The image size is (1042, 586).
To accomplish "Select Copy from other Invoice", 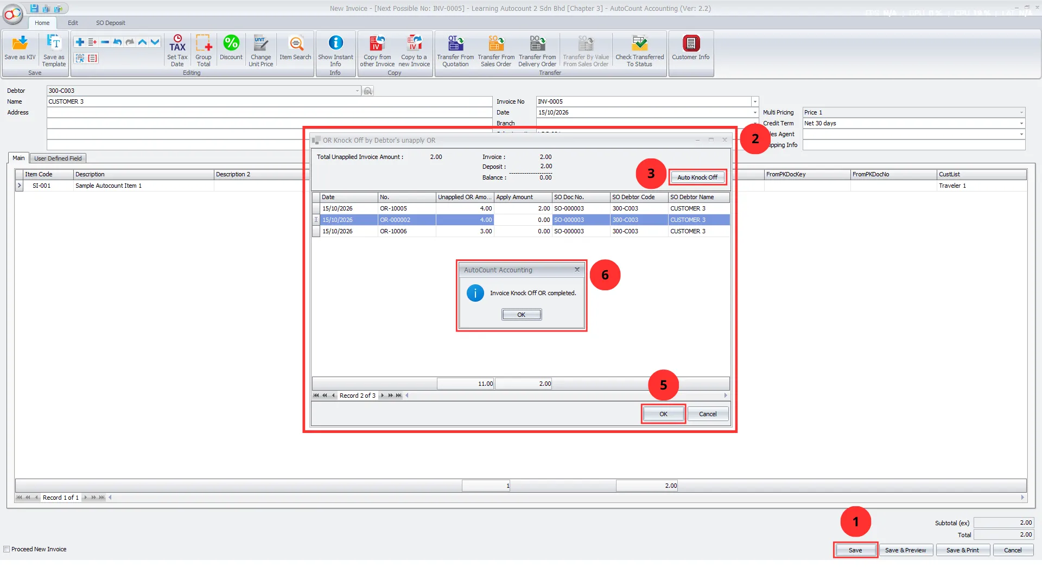I will click(x=377, y=50).
